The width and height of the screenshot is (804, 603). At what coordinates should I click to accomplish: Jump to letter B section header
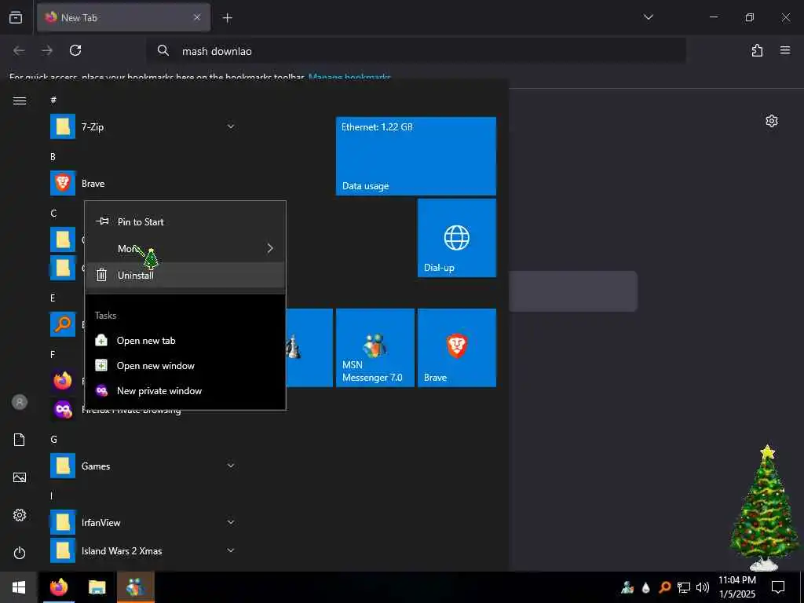pos(53,157)
